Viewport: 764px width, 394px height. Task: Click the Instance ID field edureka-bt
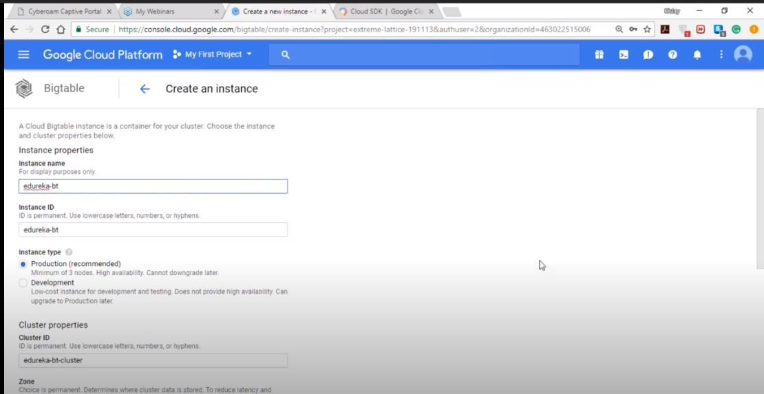pos(153,230)
